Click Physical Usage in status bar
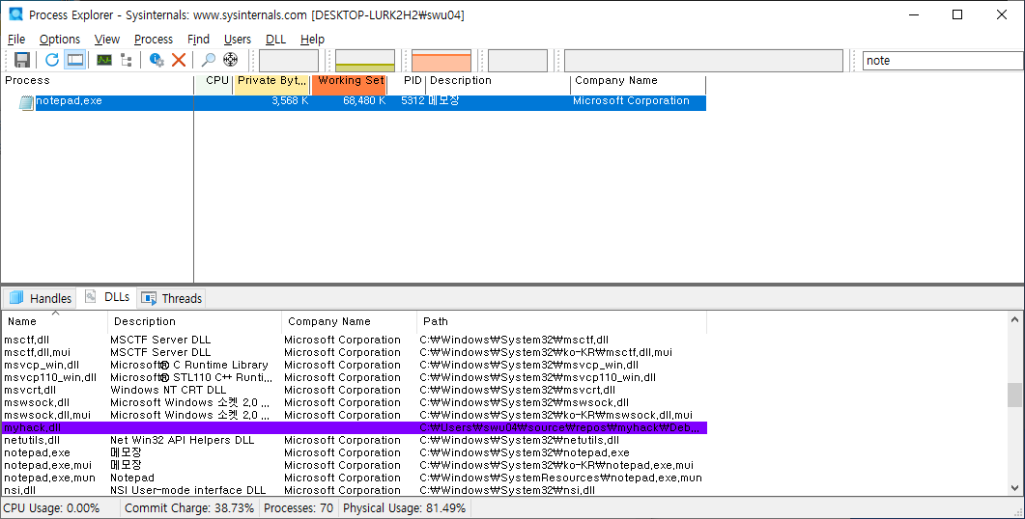The height and width of the screenshot is (519, 1025). (404, 507)
